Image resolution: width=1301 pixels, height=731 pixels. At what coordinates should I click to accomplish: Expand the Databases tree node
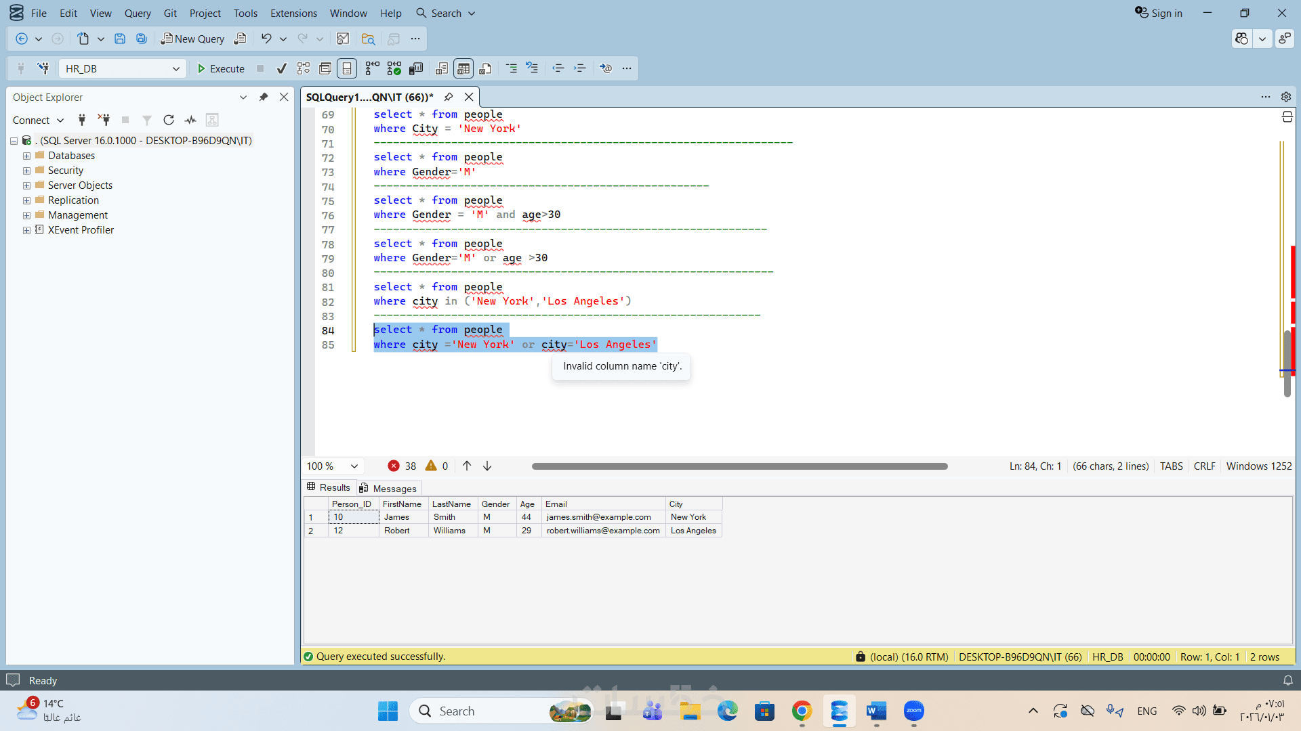click(x=26, y=156)
